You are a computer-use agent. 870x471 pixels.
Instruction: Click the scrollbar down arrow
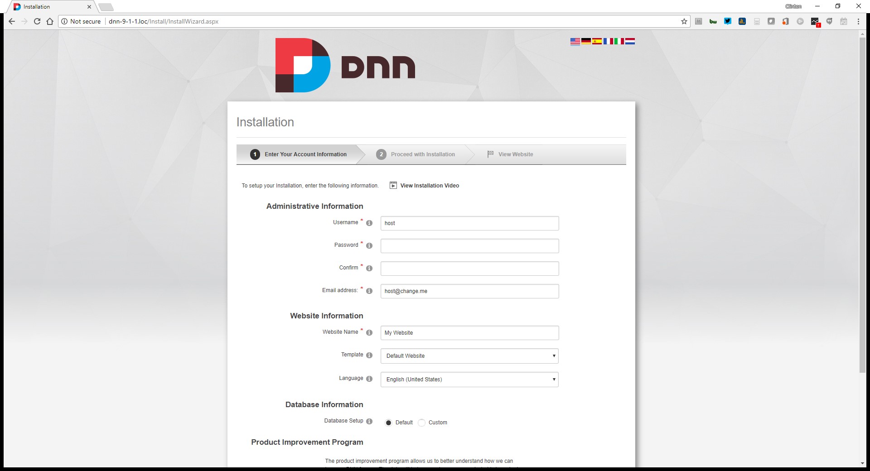point(862,463)
